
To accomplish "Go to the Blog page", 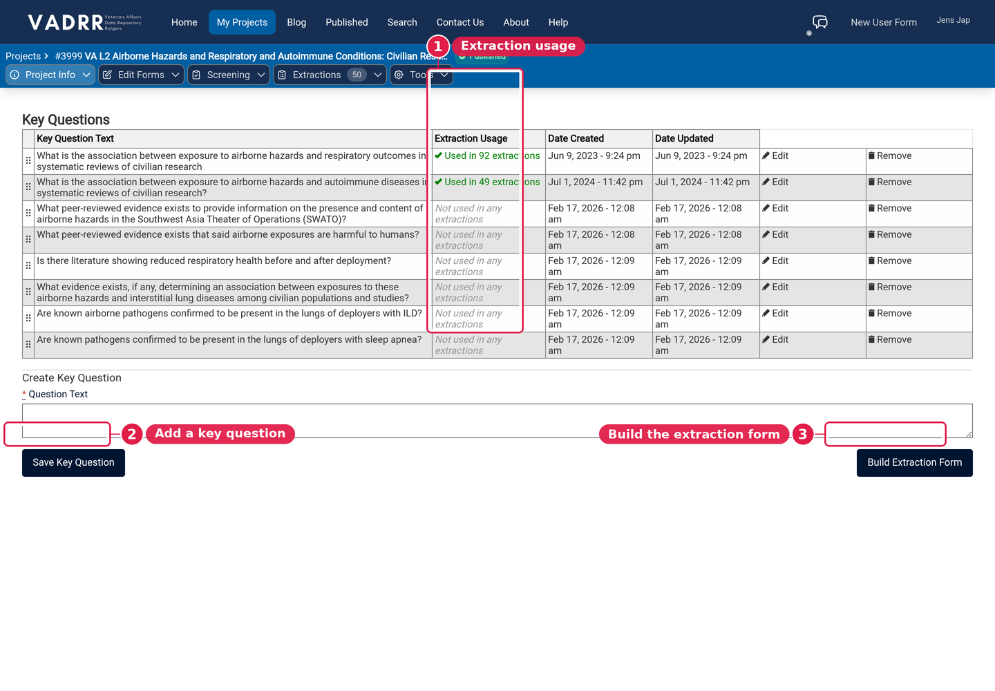I will coord(296,22).
